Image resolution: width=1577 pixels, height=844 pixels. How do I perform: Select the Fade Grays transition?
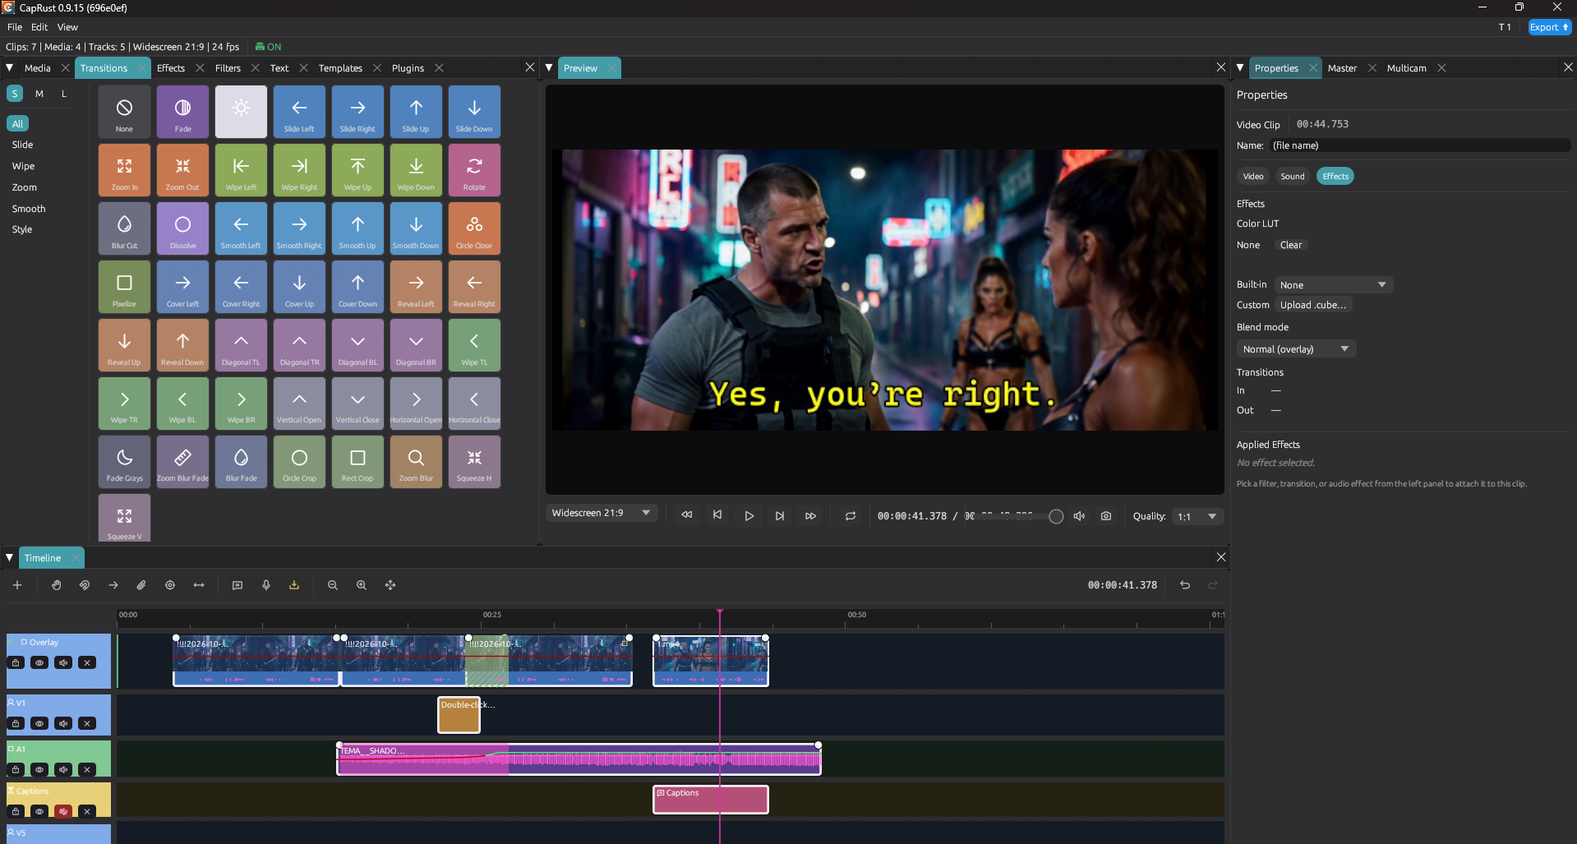124,461
